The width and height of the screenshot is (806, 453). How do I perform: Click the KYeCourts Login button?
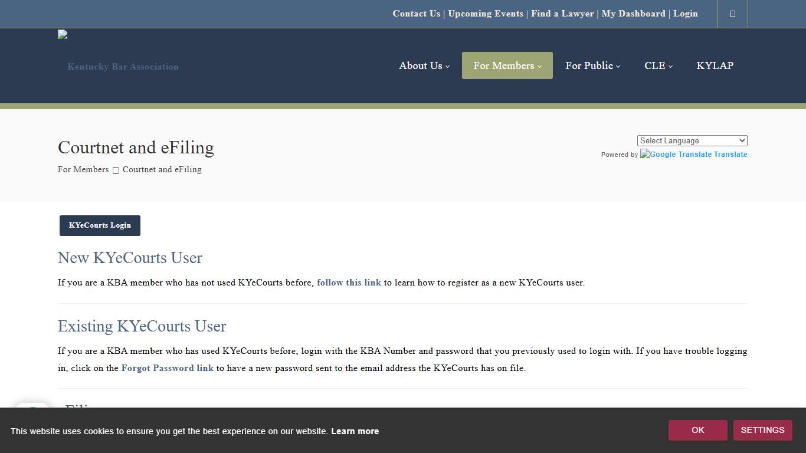click(x=99, y=225)
